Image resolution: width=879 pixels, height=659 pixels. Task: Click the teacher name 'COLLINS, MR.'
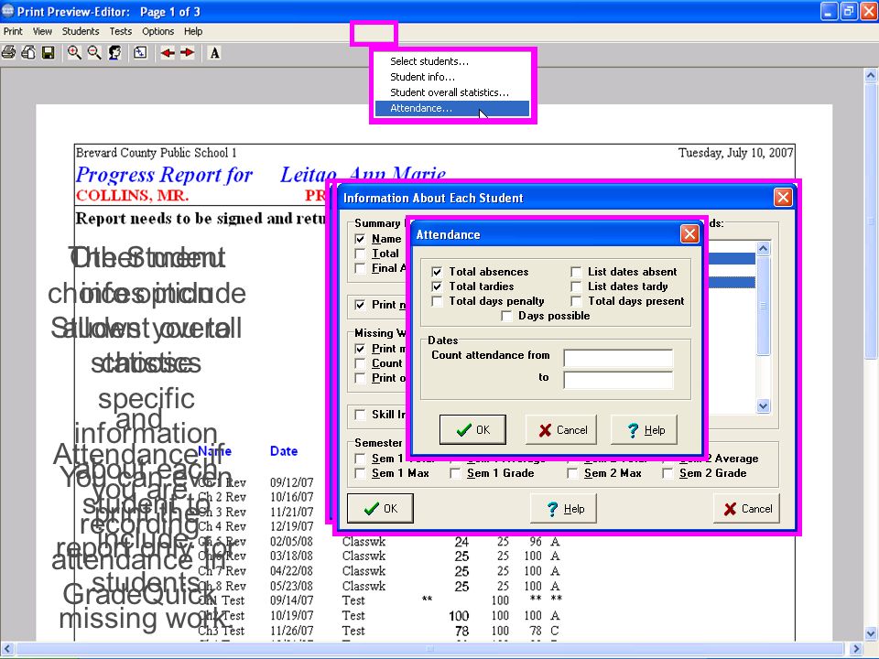132,196
